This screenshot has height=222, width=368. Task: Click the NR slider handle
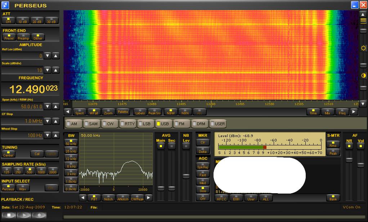(349, 160)
